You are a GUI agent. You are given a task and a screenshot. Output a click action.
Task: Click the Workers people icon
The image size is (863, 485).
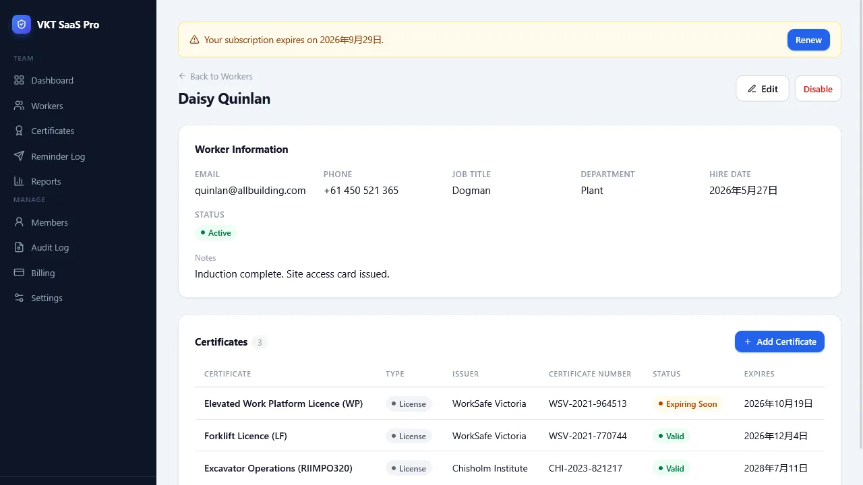[19, 106]
